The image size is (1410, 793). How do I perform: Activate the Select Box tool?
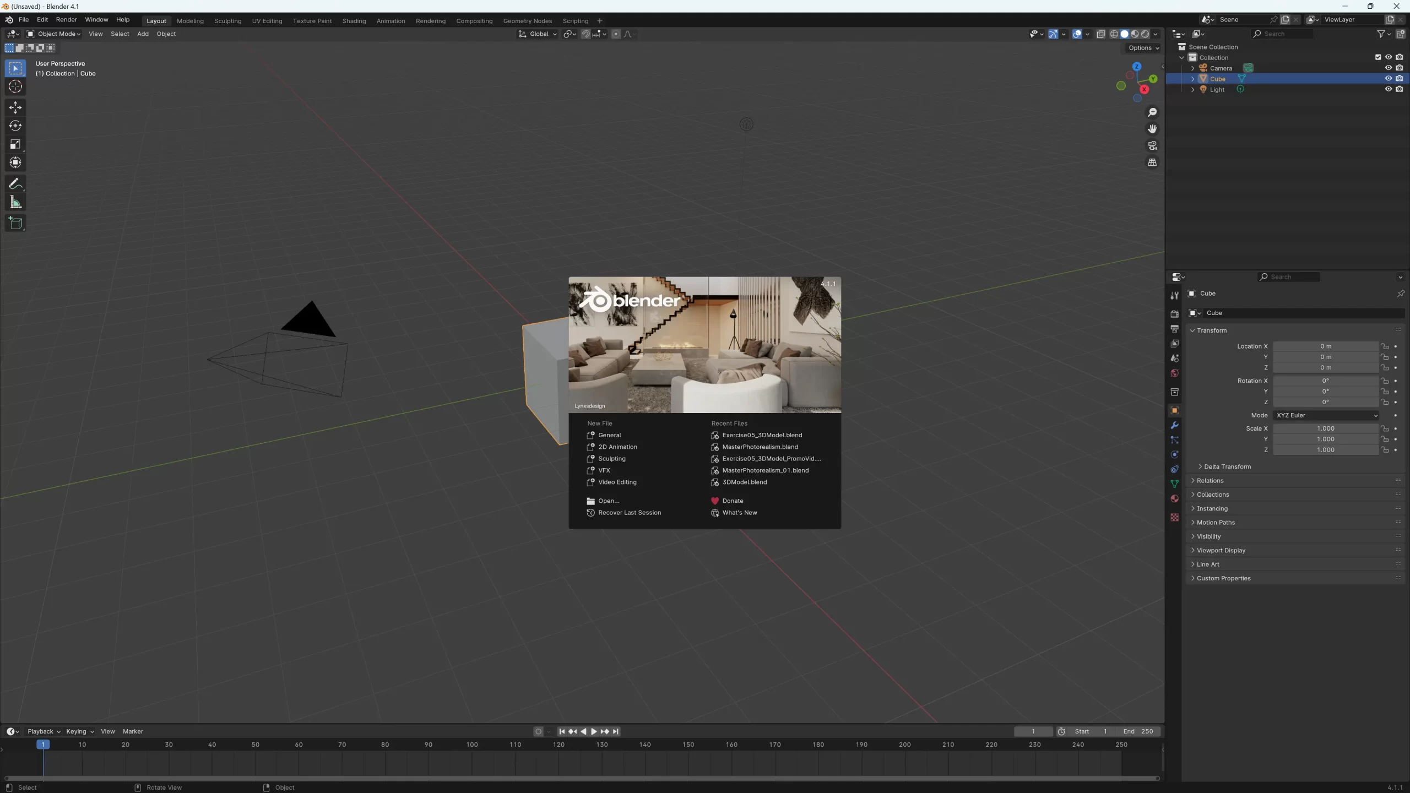[x=15, y=68]
